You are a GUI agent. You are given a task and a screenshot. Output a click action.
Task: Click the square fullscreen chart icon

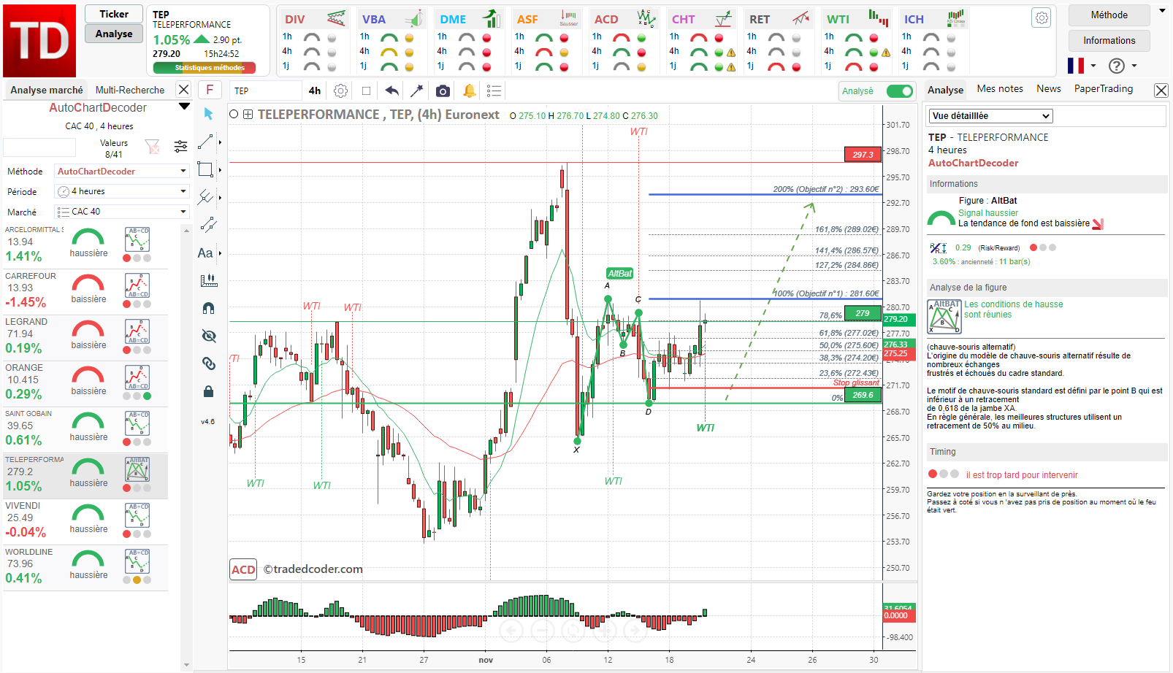click(366, 91)
